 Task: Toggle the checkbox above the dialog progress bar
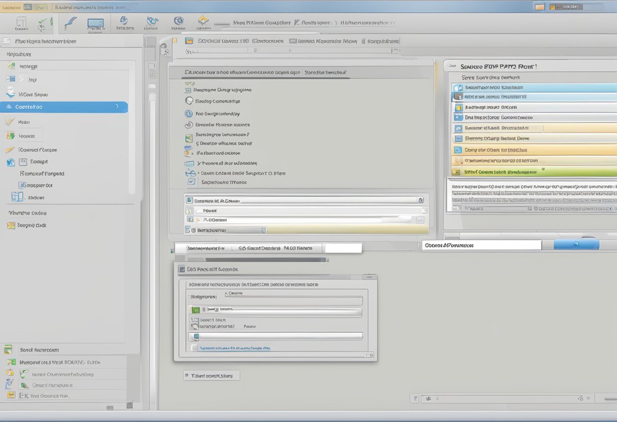coord(194,326)
